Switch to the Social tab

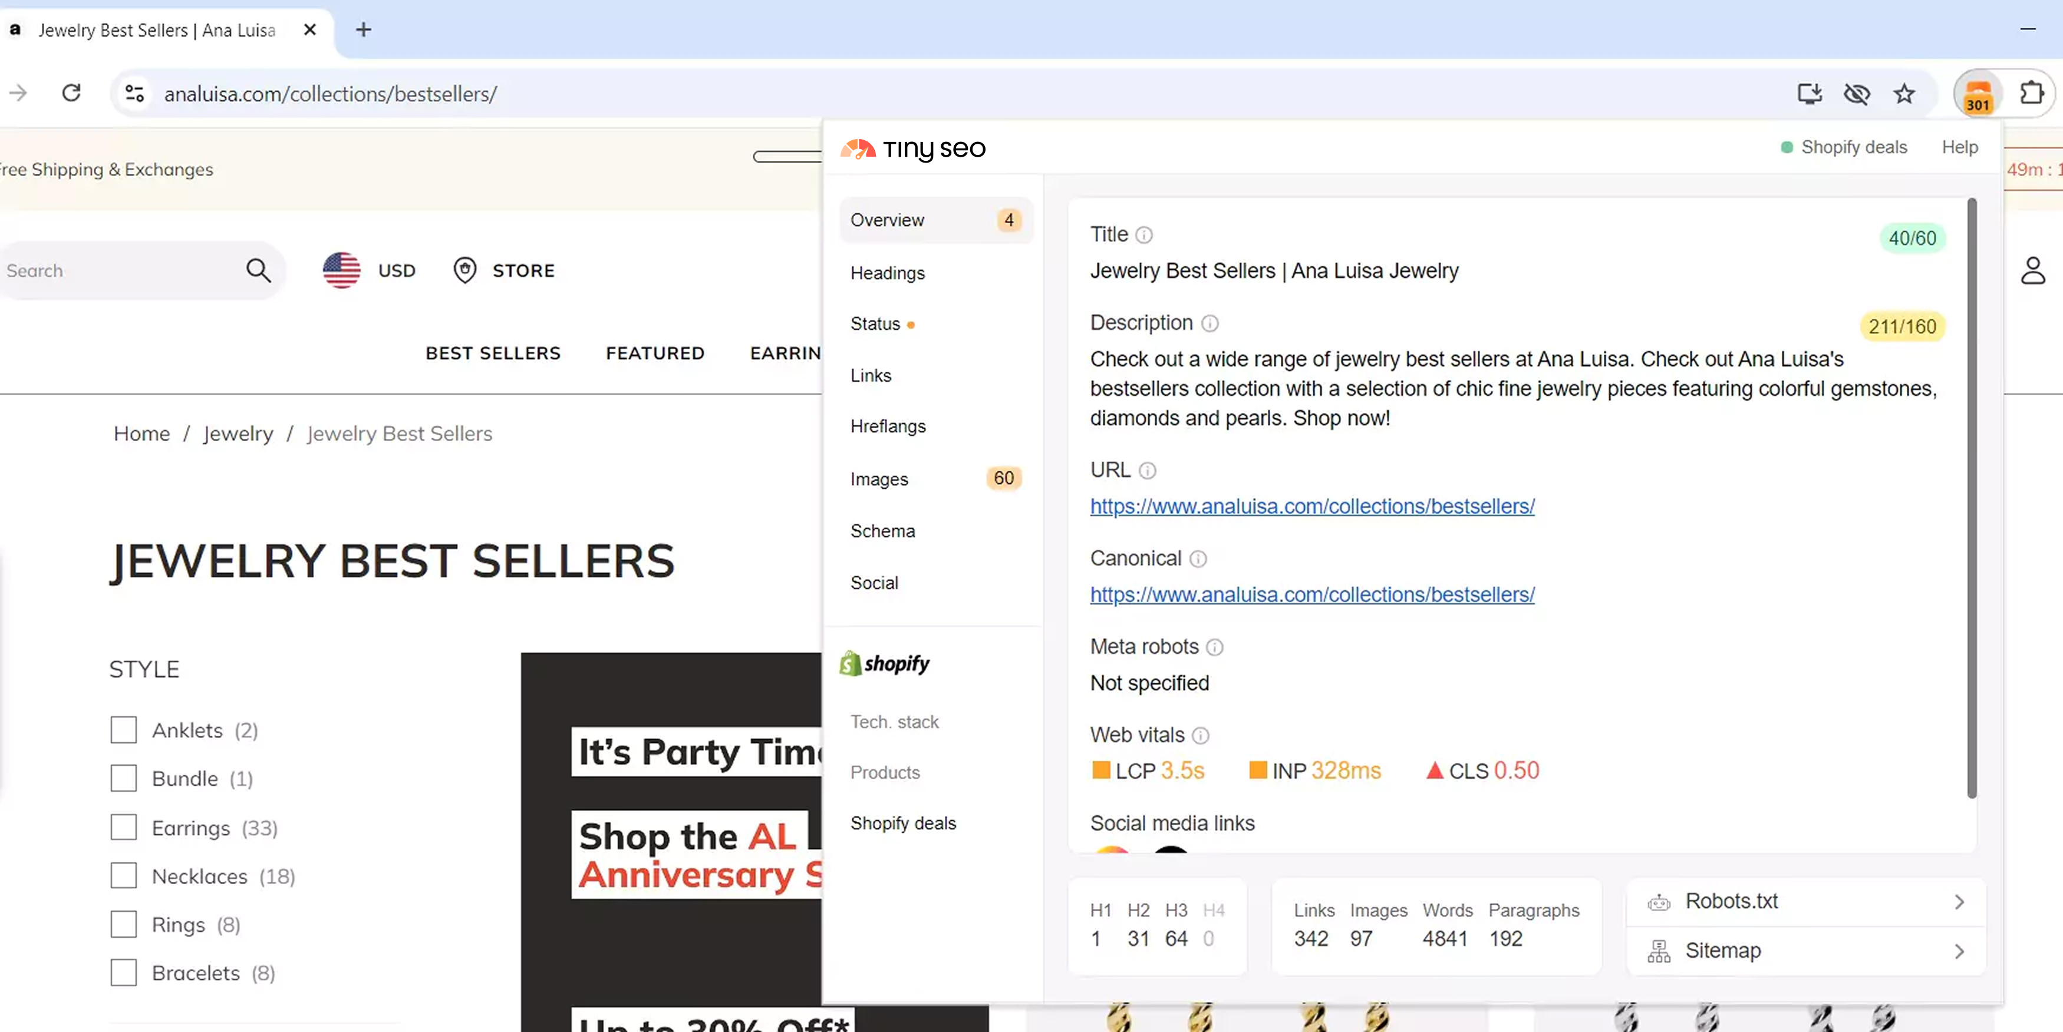(x=874, y=583)
